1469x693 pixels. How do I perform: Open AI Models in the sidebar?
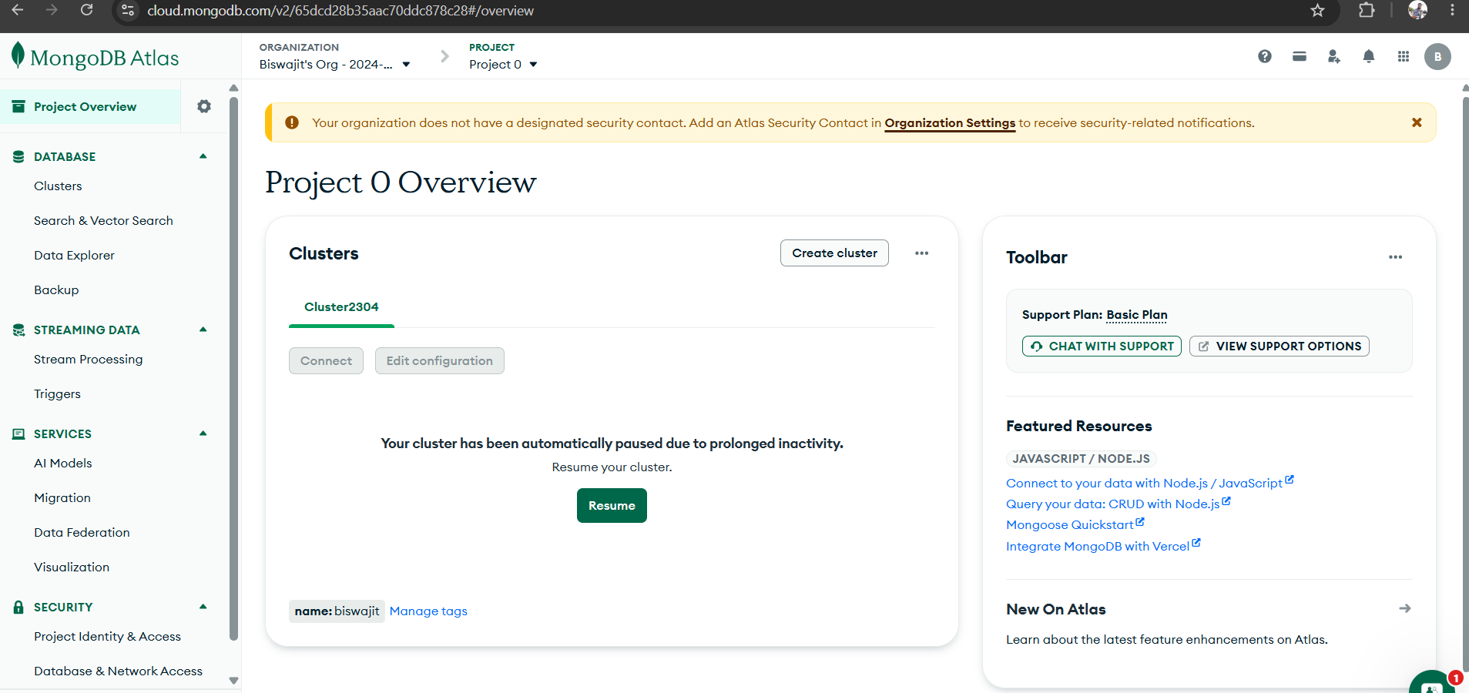62,464
